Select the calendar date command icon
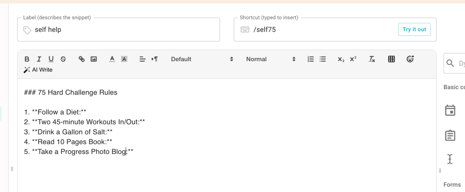Screen dimensions: 465x192 click(450, 110)
